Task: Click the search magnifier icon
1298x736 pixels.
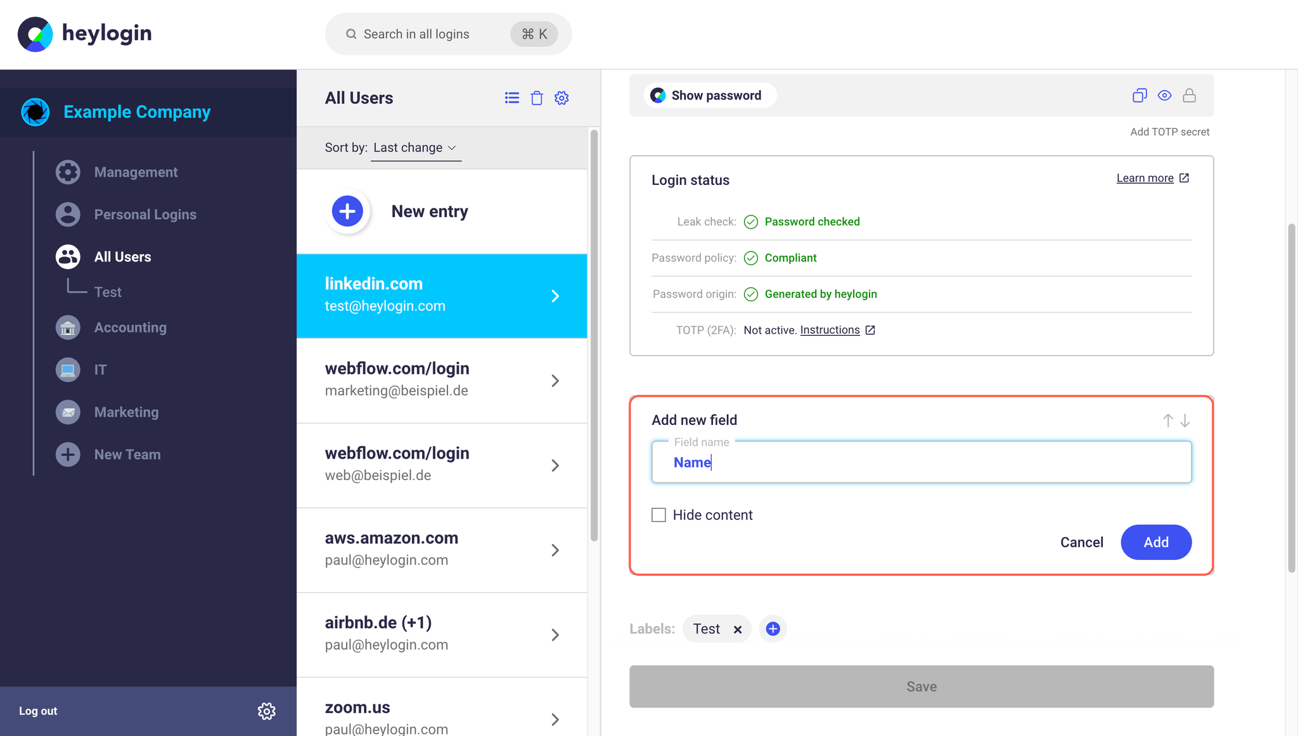Action: (350, 34)
